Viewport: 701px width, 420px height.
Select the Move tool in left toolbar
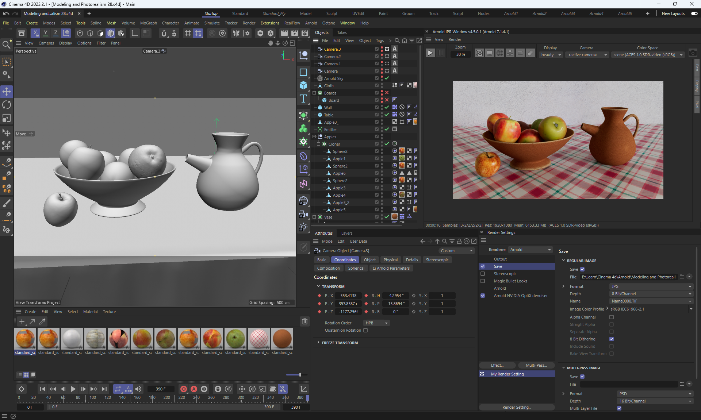pyautogui.click(x=7, y=92)
